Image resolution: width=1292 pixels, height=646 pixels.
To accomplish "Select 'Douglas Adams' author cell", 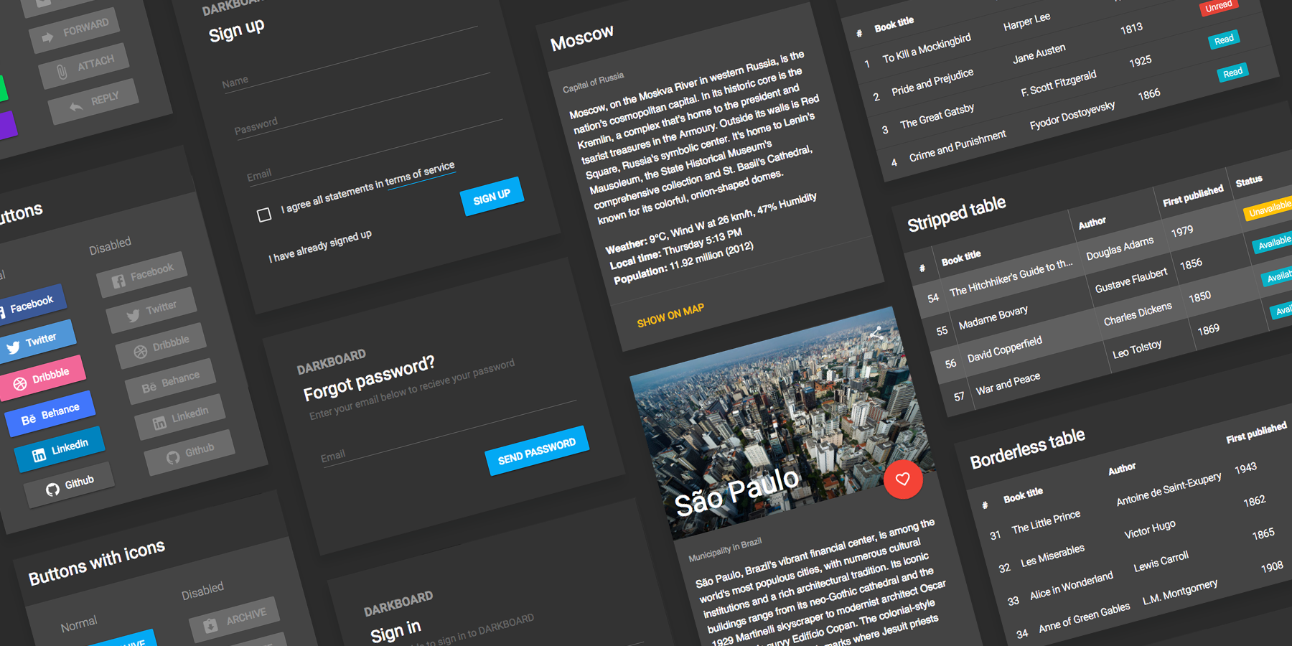I will [x=1120, y=248].
